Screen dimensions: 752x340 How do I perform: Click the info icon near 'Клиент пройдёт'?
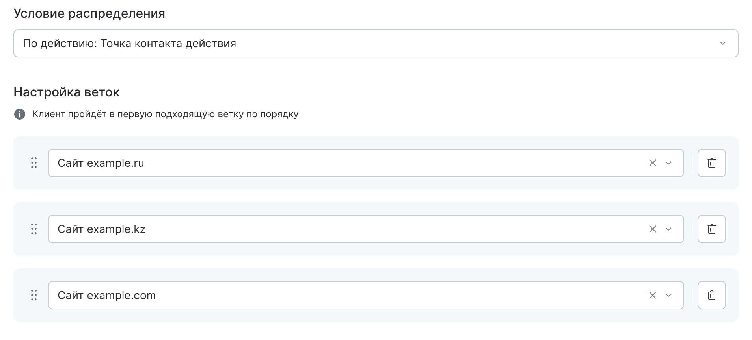[20, 115]
